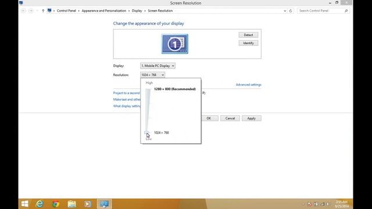Screen dimensions: 372x209
Task: Click Screen Resolution breadcrumb item
Action: point(160,10)
